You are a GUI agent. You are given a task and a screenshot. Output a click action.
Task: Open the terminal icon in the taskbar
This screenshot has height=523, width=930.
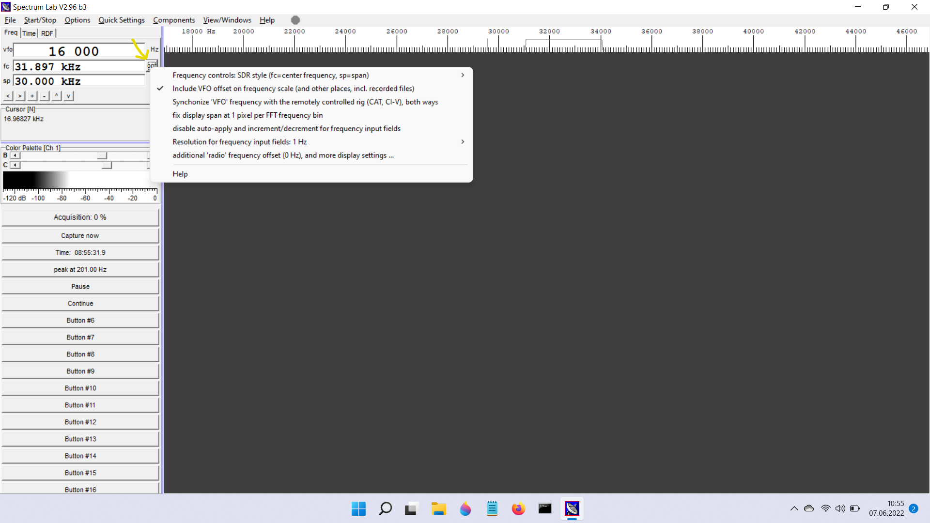point(545,508)
